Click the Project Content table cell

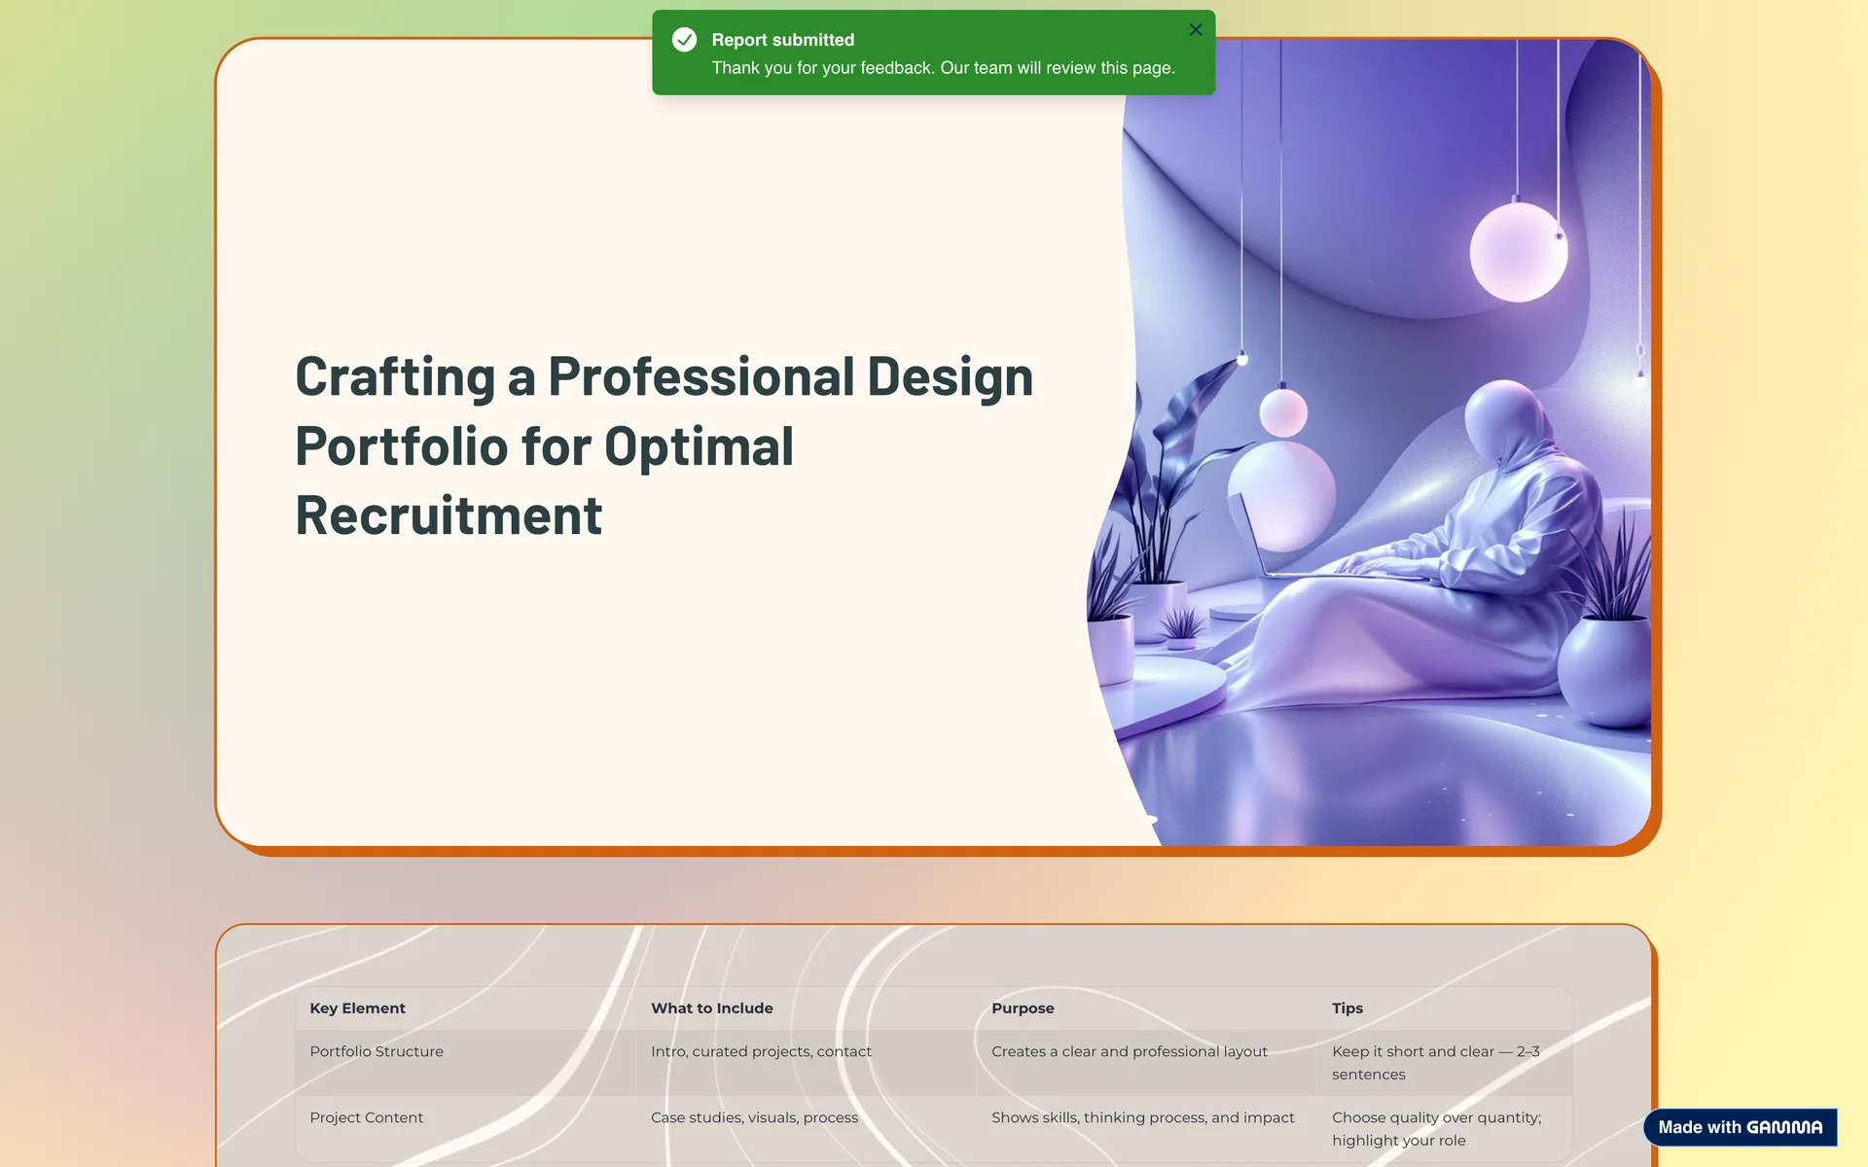[x=366, y=1117]
